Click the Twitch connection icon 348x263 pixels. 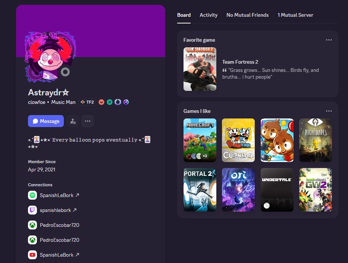pos(32,210)
